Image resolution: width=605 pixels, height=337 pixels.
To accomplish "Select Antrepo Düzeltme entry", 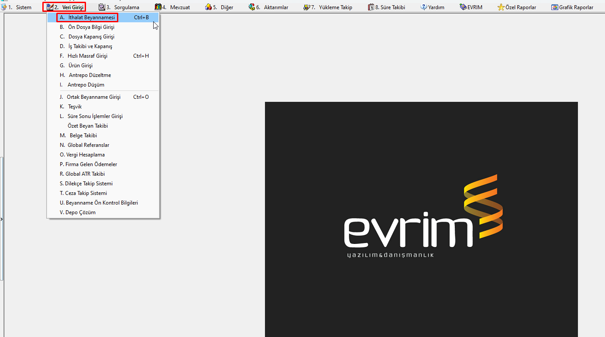I will pos(103,75).
